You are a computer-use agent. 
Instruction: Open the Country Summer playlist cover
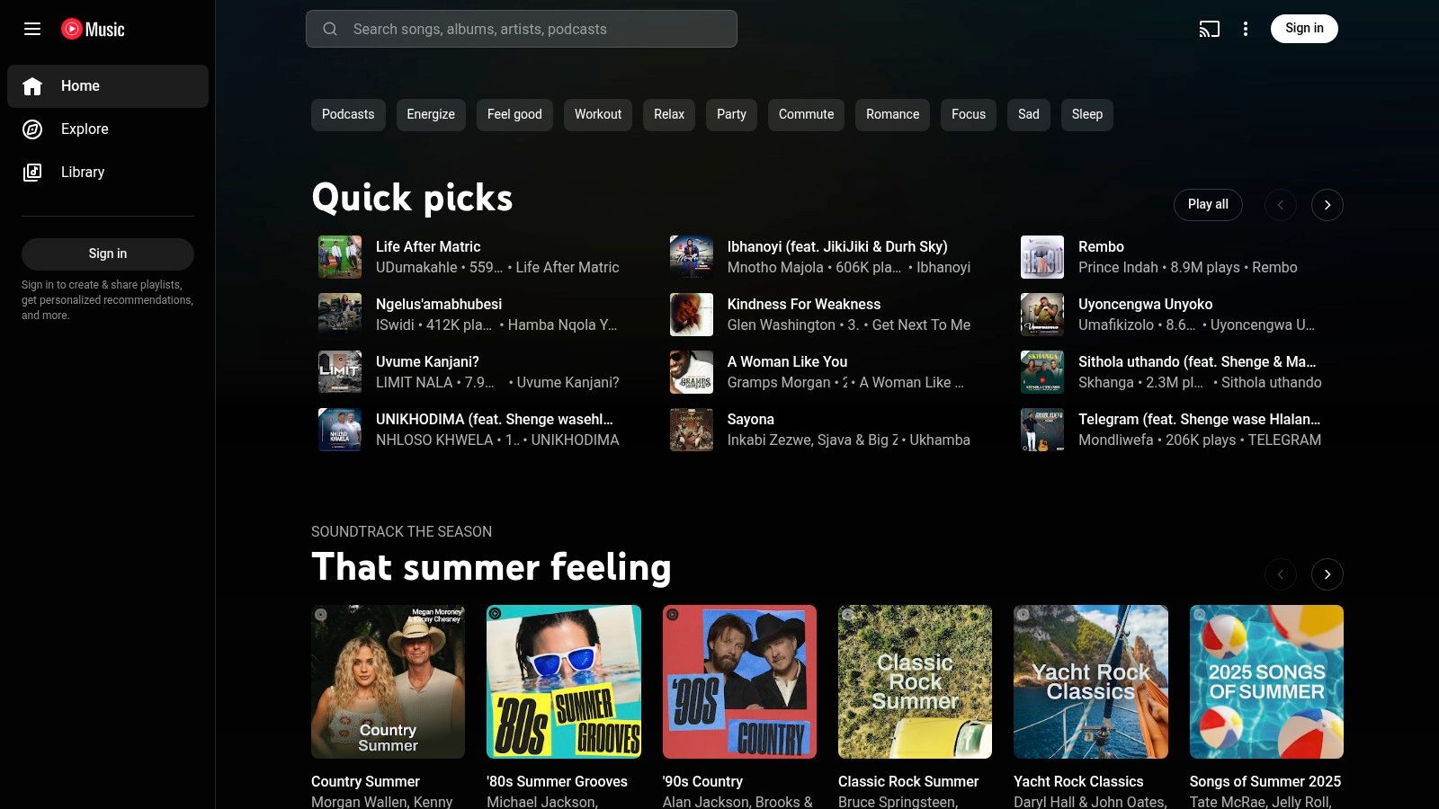(388, 682)
